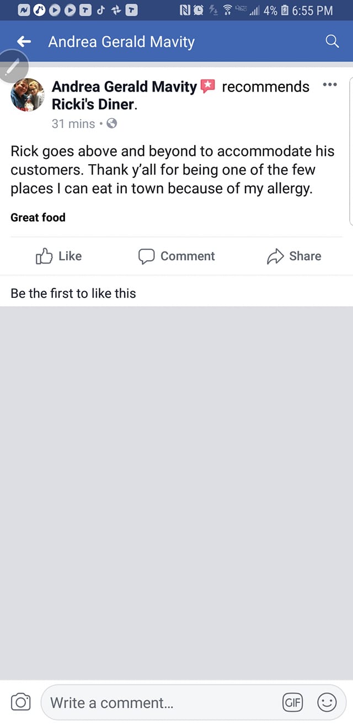This screenshot has height=725, width=353.
Task: Open the search magnifier icon
Action: tap(331, 41)
